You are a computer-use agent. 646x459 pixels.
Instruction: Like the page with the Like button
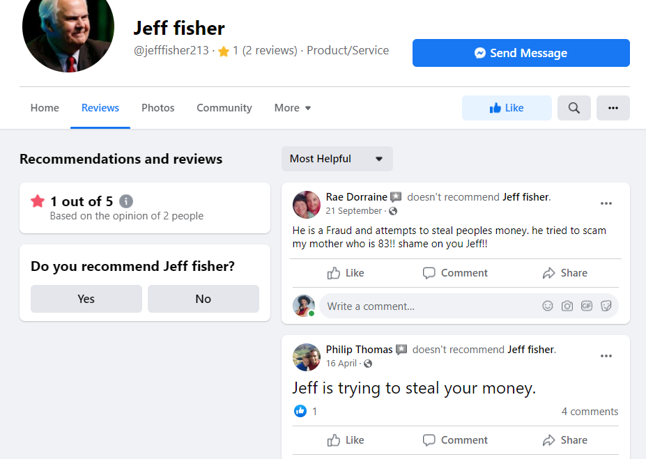point(507,108)
